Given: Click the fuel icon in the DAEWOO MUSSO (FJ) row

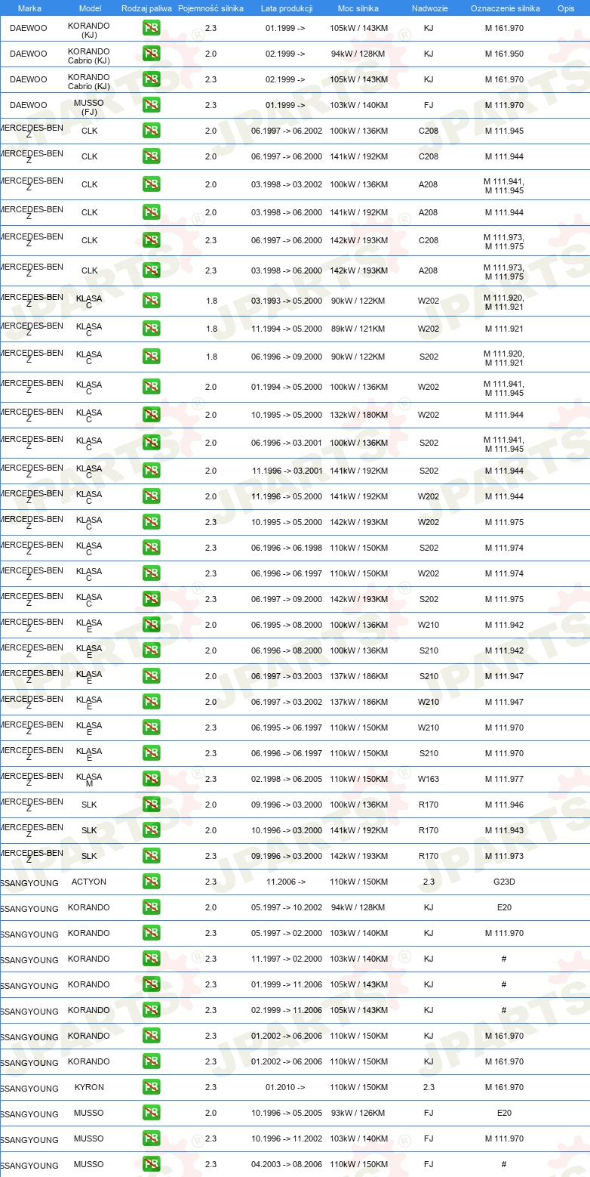Looking at the screenshot, I should point(152,105).
